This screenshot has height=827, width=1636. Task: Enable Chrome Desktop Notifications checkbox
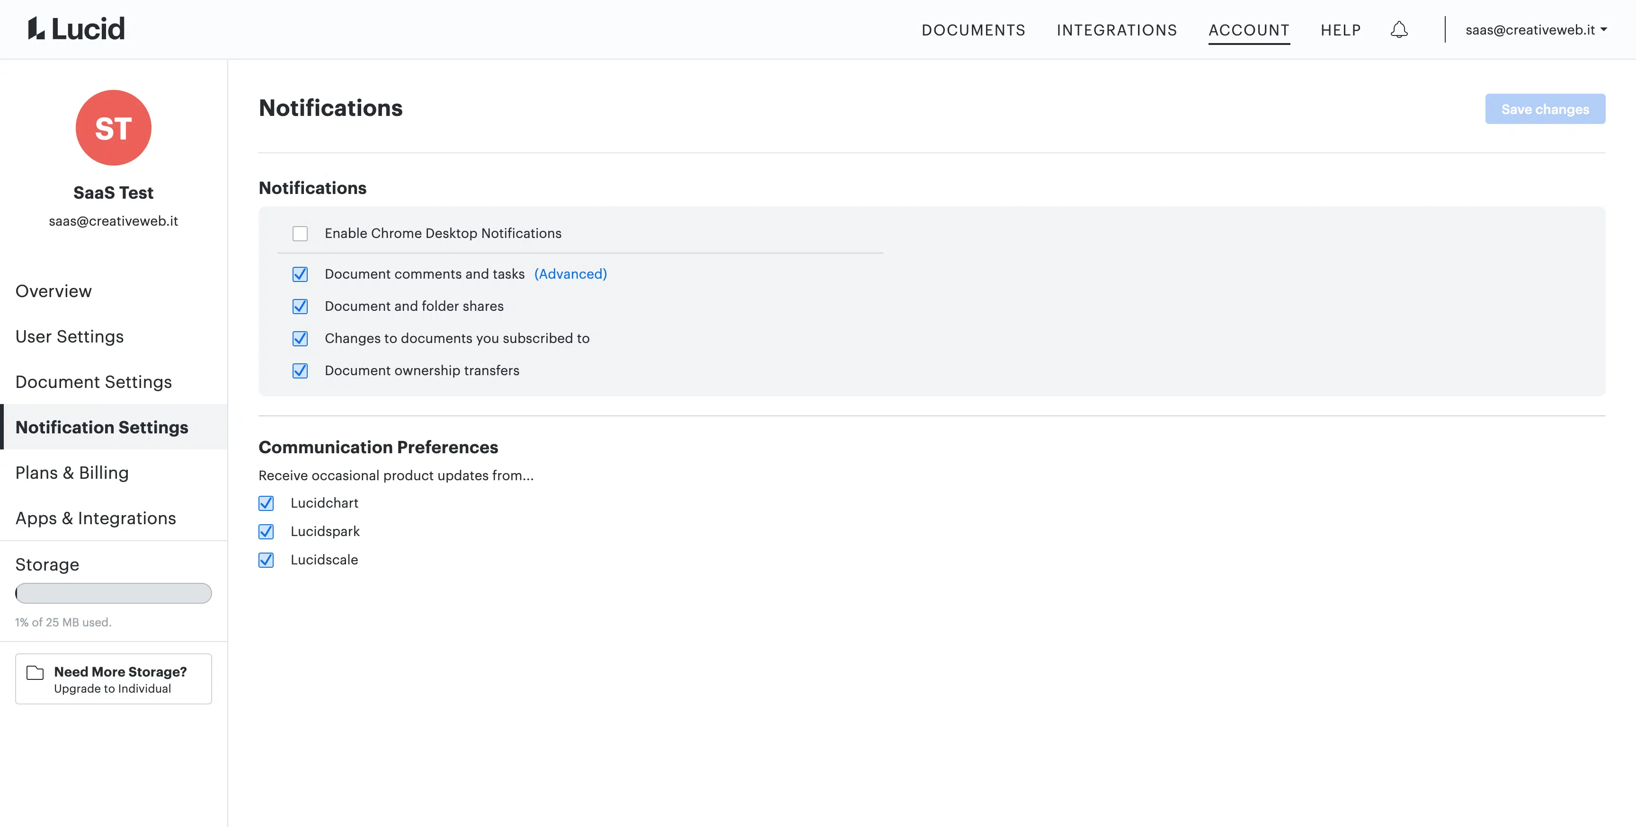click(301, 234)
